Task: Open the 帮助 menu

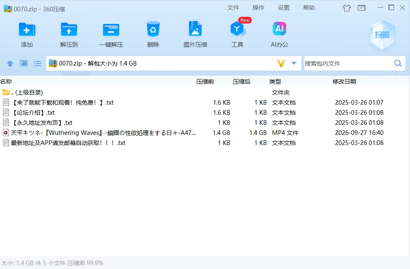Action: click(309, 8)
